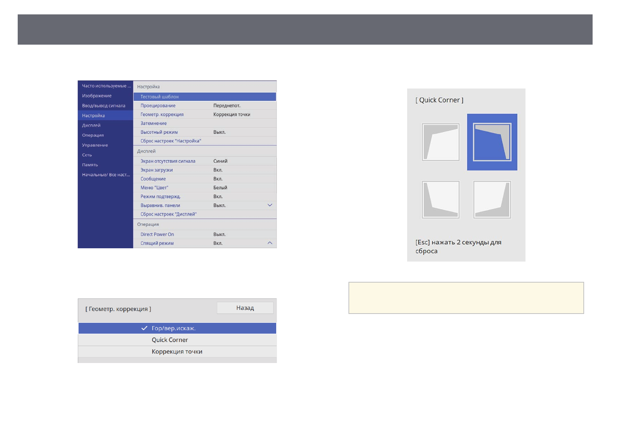621x439 pixels.
Task: Select the Тестовый шаблон menu row
Action: [x=159, y=97]
